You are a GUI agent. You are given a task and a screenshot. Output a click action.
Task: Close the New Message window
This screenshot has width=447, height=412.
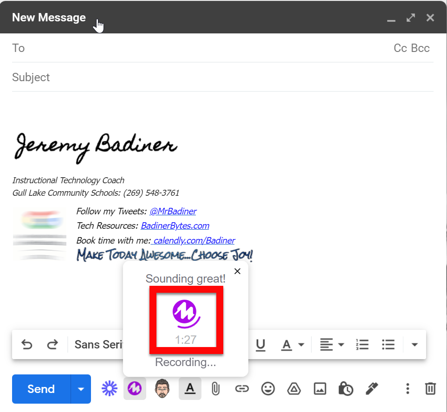(x=430, y=18)
